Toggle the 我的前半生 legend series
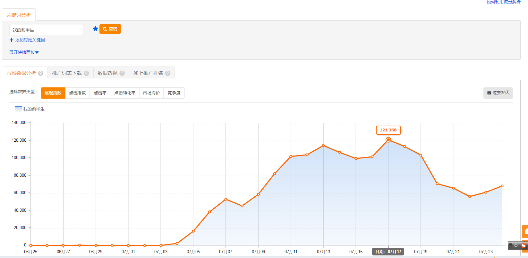 [30, 109]
